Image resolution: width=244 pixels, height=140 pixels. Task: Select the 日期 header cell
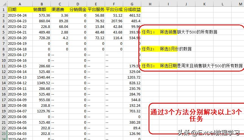pos(19,9)
